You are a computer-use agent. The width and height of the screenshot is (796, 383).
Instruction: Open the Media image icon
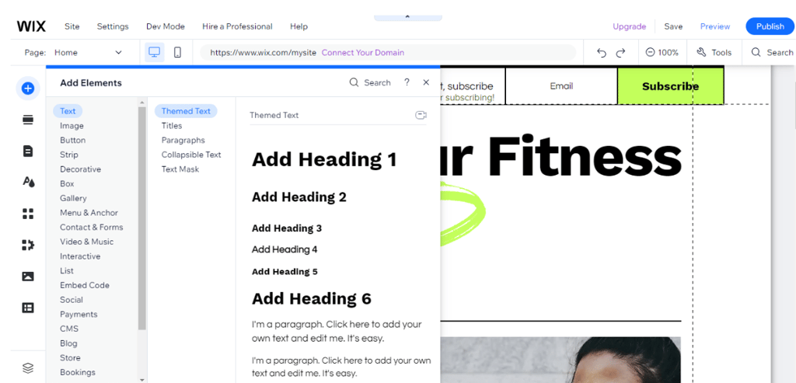[x=28, y=277]
